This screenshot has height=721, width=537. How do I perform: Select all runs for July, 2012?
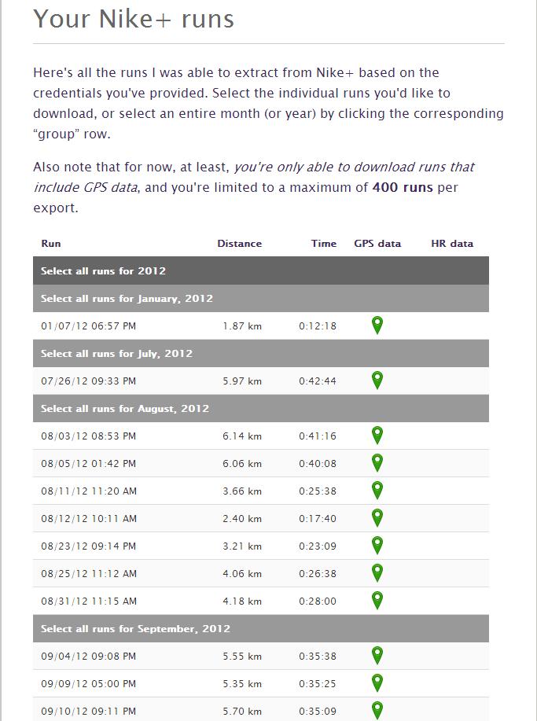(x=116, y=354)
